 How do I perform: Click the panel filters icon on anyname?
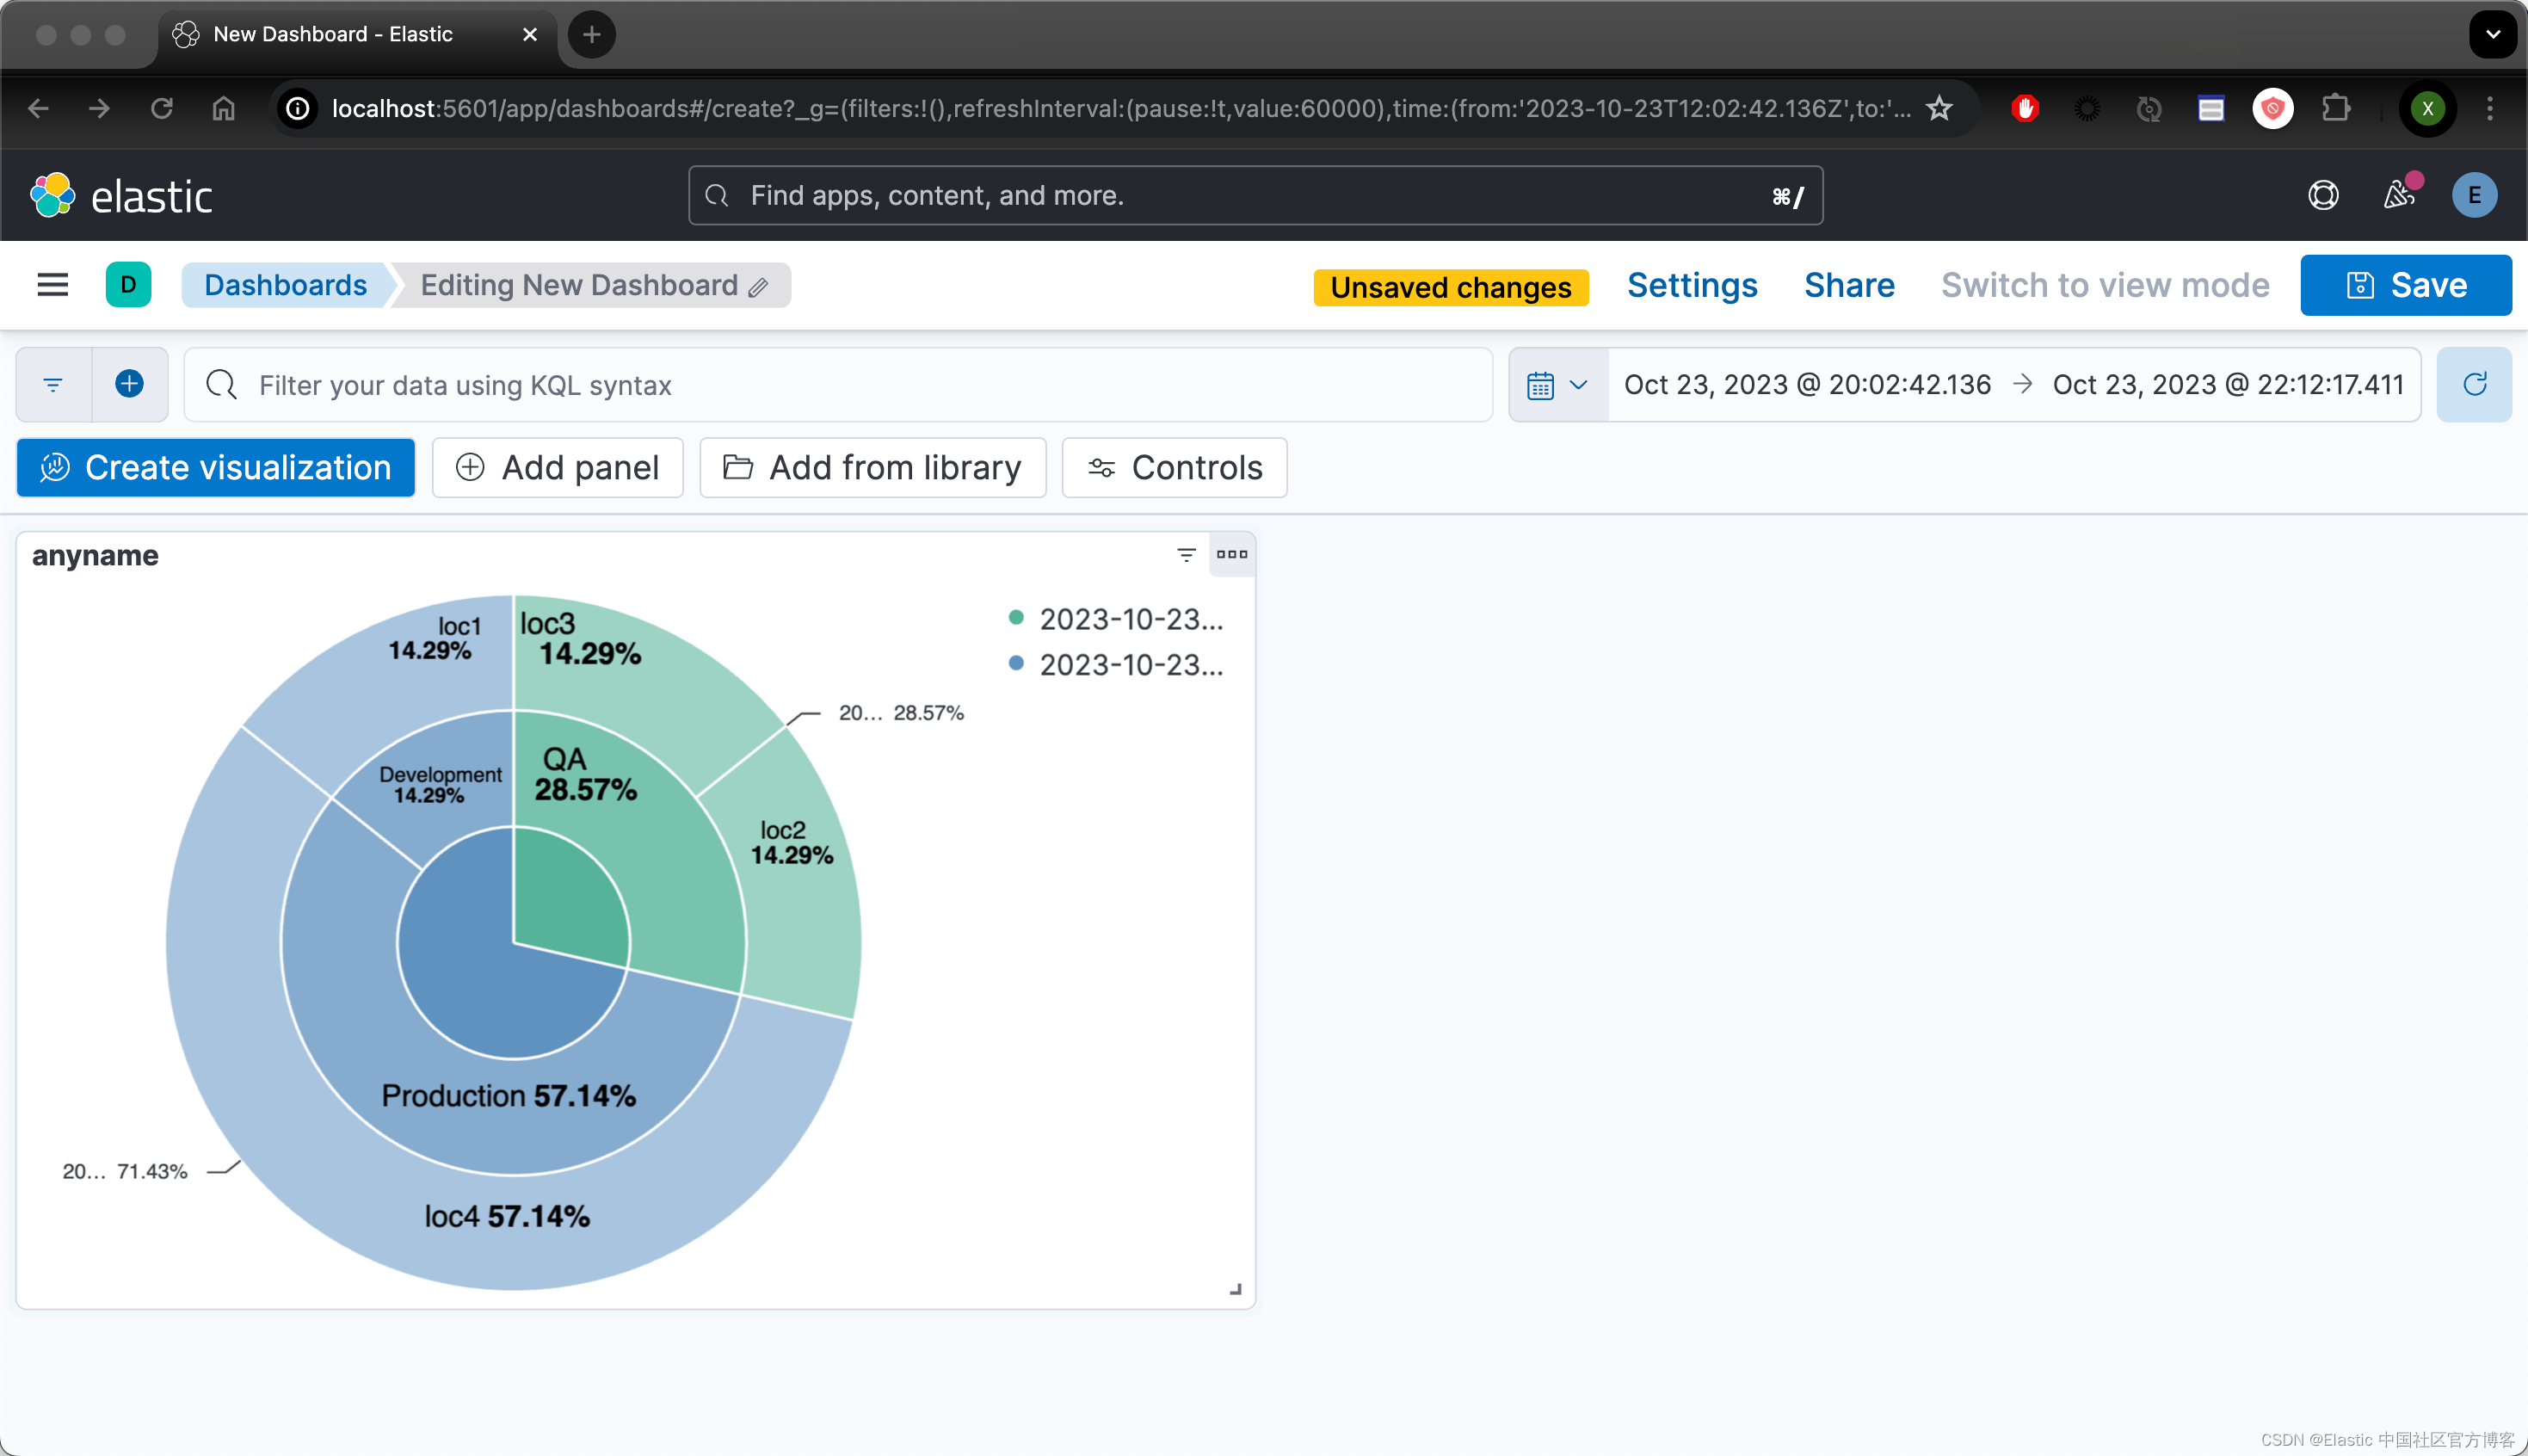click(x=1186, y=554)
